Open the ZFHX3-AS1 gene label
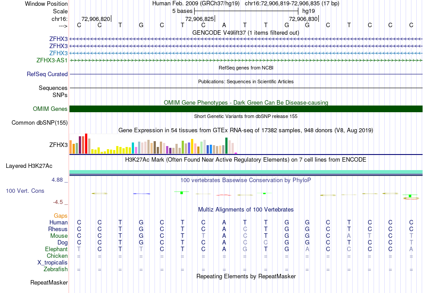 pyautogui.click(x=52, y=60)
